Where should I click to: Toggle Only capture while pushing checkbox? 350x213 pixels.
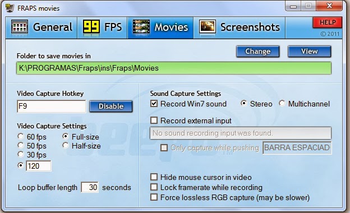(x=164, y=147)
